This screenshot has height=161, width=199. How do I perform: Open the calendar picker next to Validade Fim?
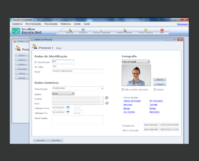coord(68,112)
